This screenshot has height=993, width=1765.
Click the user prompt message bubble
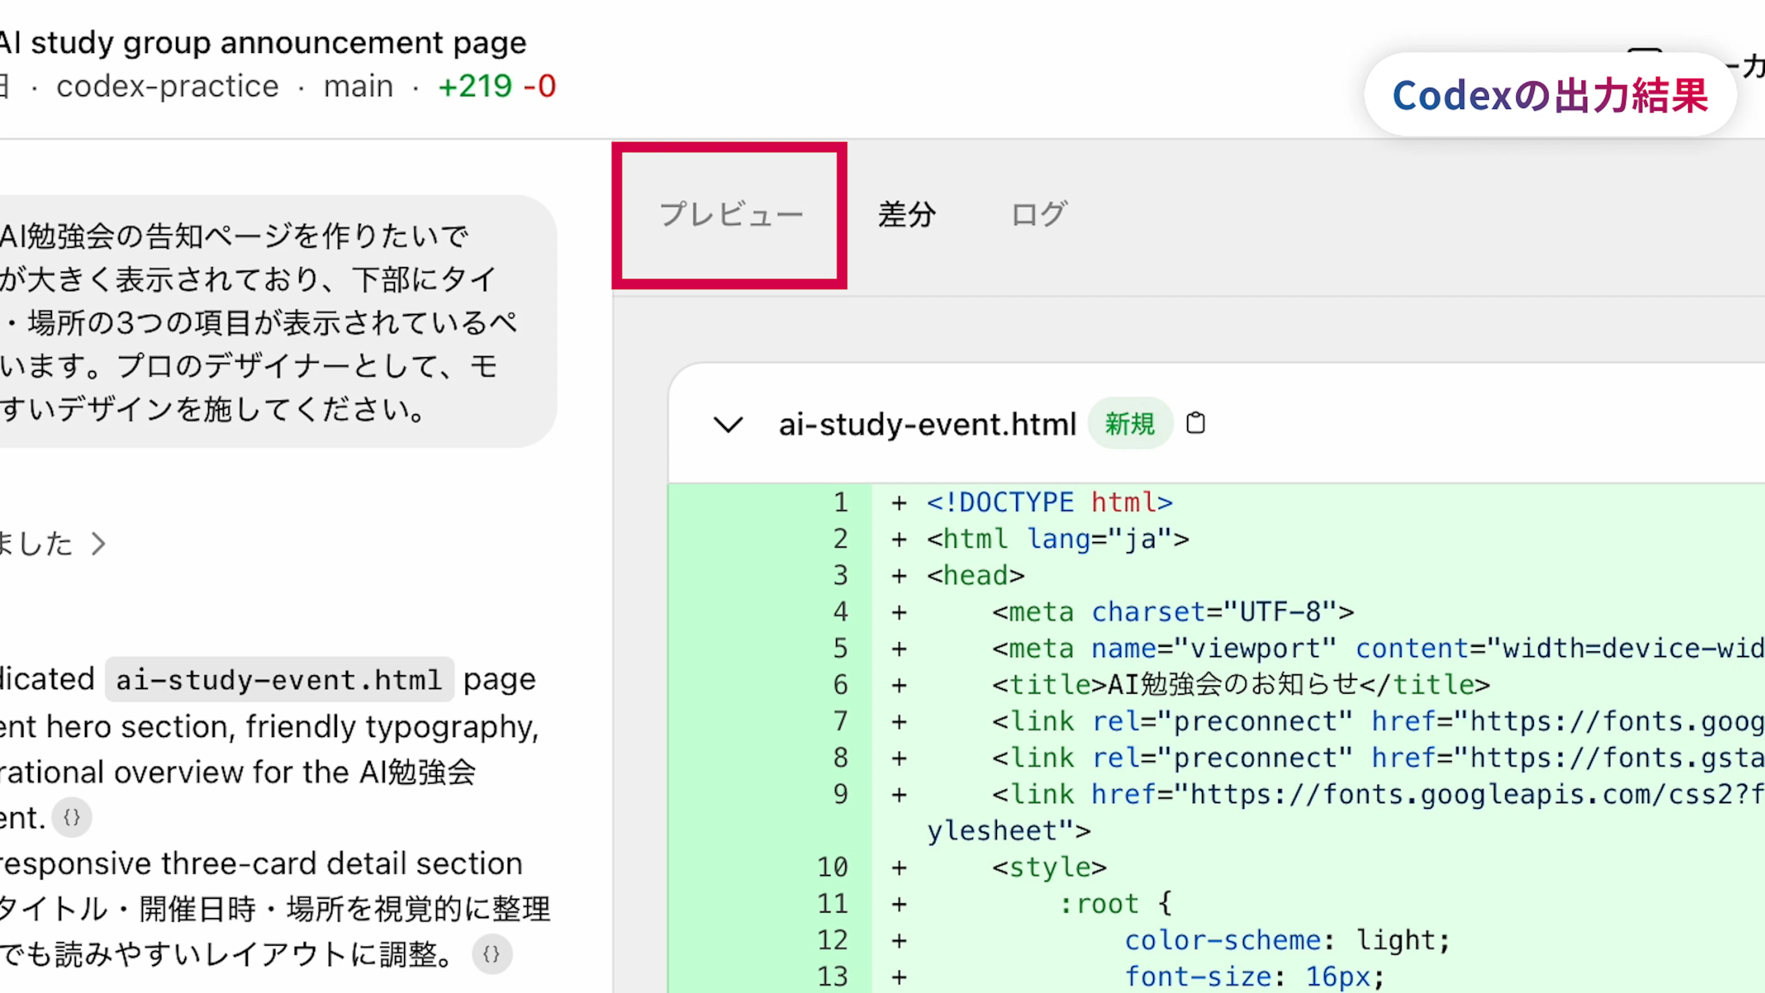tap(274, 322)
